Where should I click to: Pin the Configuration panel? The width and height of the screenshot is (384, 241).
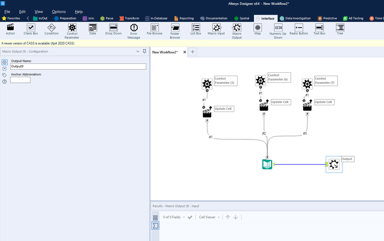click(x=144, y=51)
